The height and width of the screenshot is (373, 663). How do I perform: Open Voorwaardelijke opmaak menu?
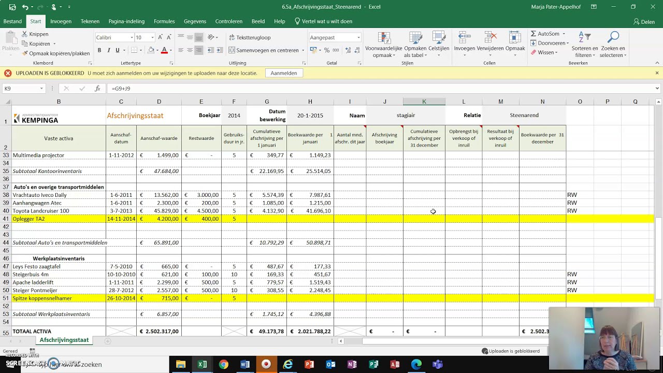[384, 45]
